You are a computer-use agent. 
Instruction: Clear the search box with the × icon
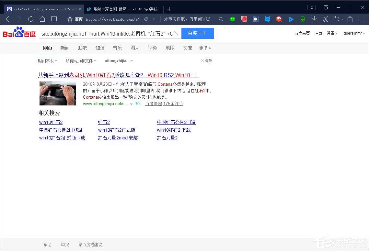coord(176,33)
